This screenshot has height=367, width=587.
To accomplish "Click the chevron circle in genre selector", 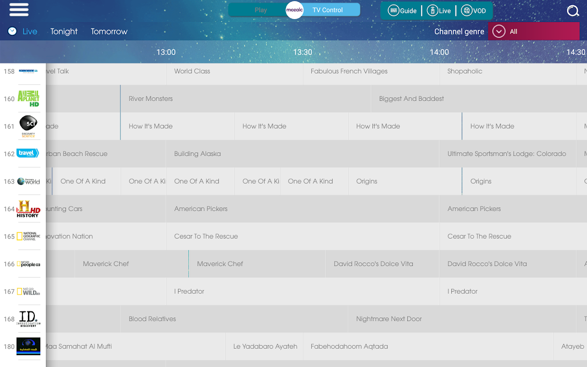I will pyautogui.click(x=499, y=31).
